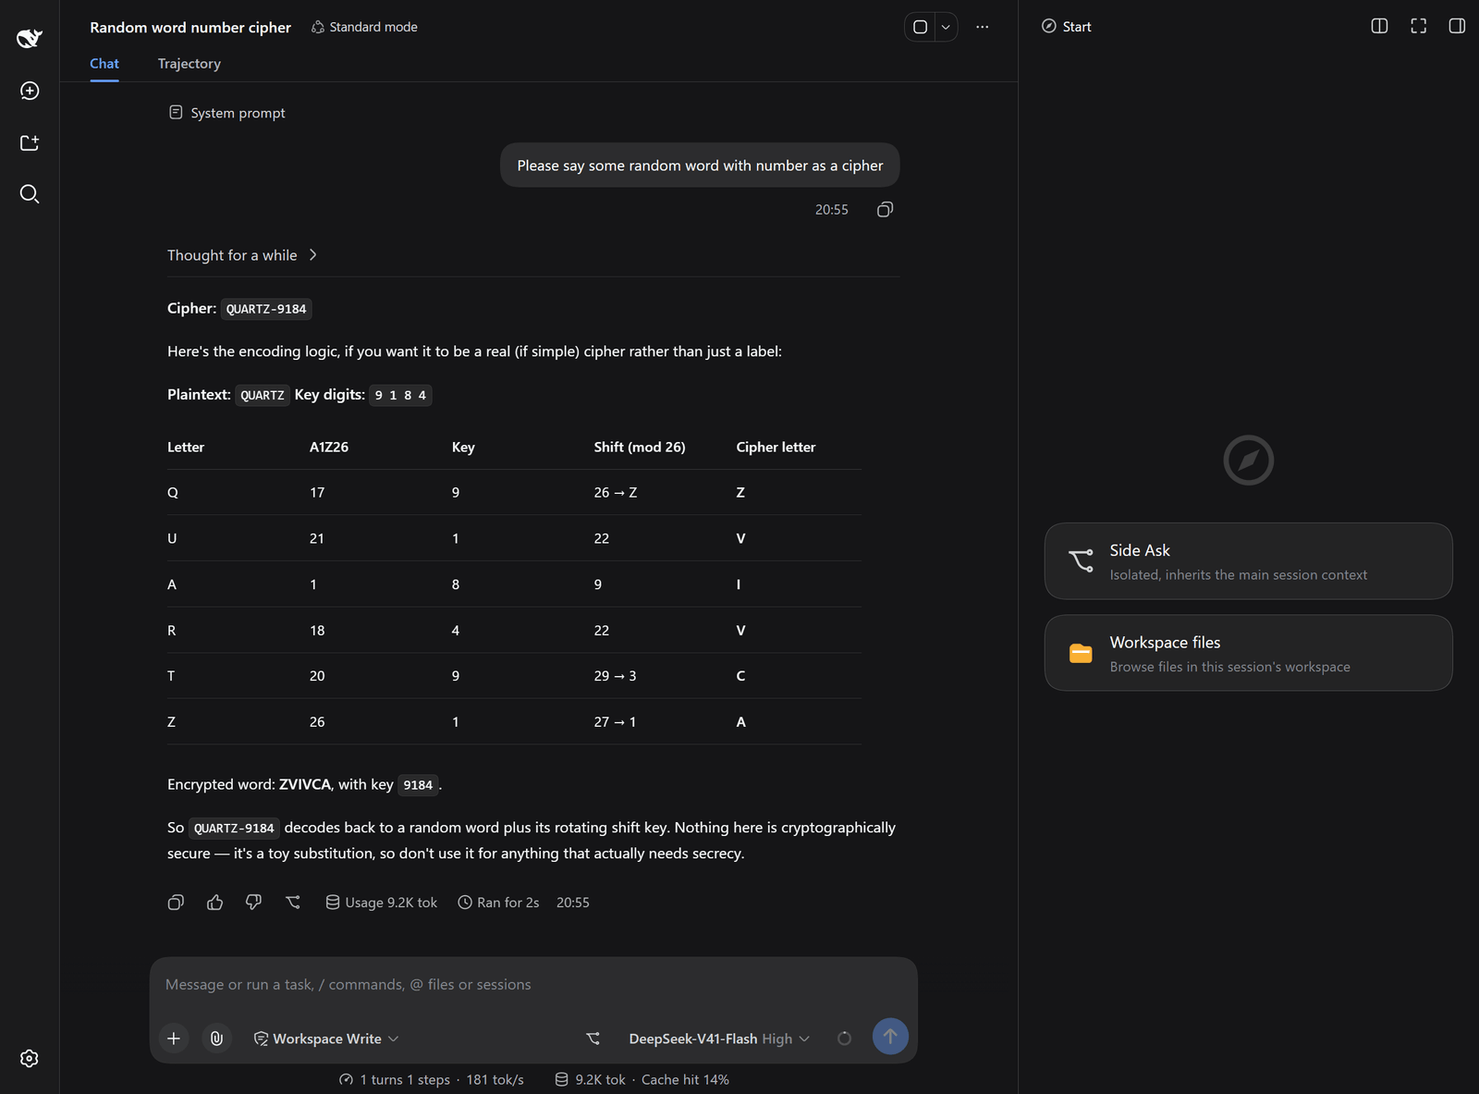This screenshot has width=1479, height=1094.
Task: Click the '1 turns 1 steps' status entry
Action: (395, 1080)
